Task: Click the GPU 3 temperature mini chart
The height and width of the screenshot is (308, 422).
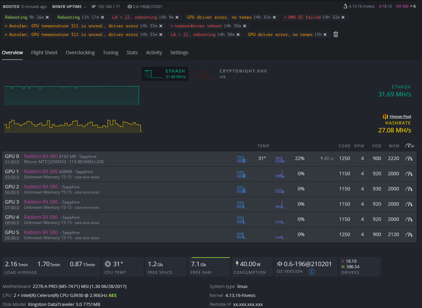Action: [242, 205]
